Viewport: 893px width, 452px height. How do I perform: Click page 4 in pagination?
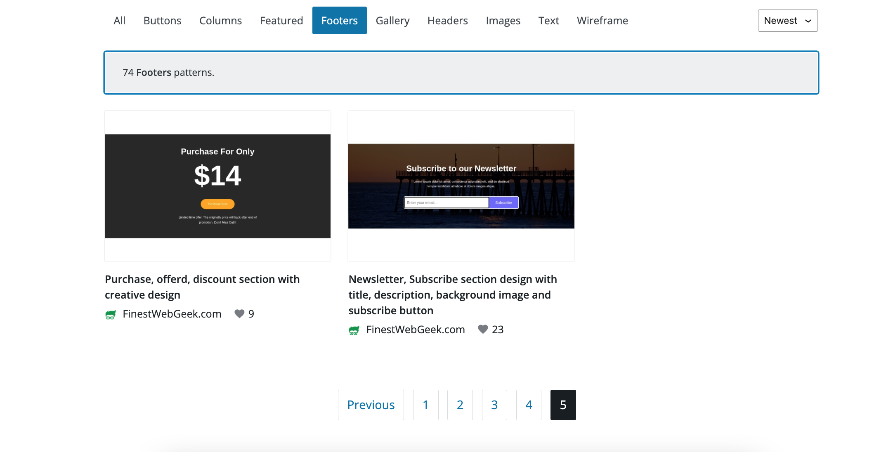pyautogui.click(x=529, y=404)
